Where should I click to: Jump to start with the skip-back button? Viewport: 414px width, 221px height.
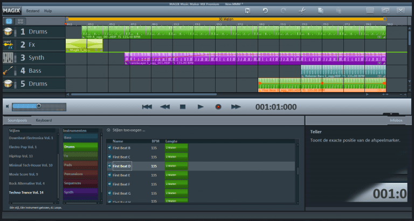click(x=147, y=107)
